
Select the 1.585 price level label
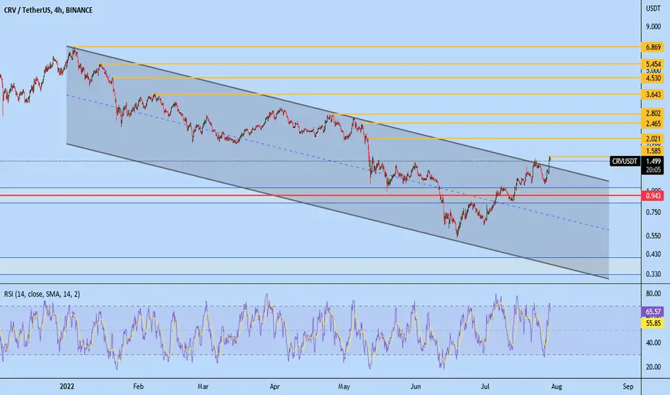(653, 151)
